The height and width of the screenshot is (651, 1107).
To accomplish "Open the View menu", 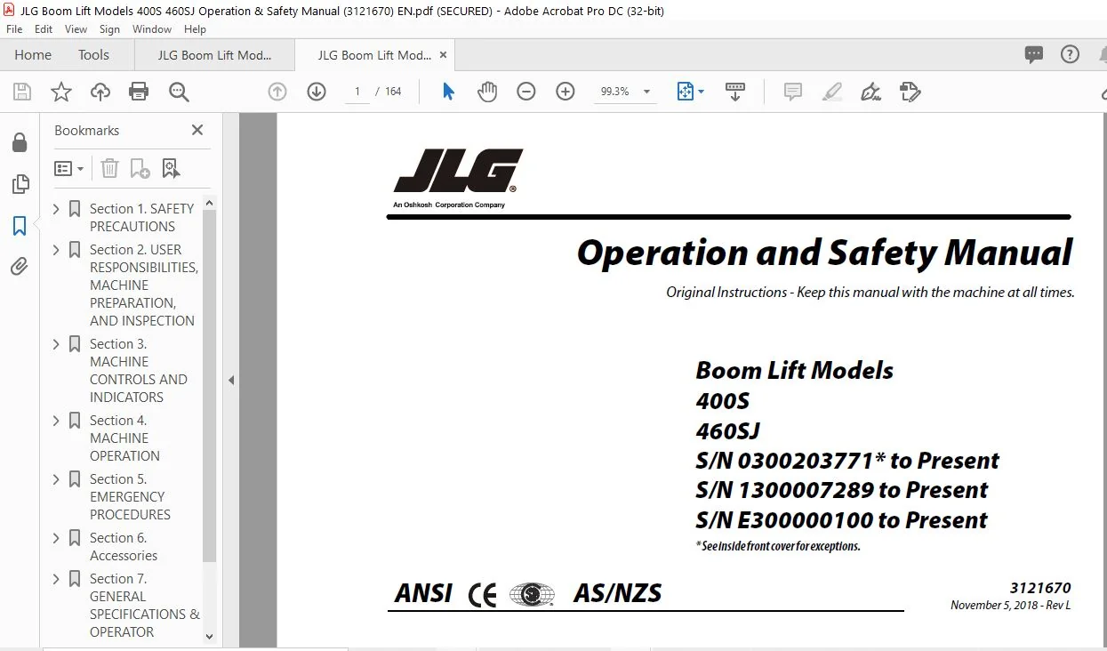I will 76,29.
